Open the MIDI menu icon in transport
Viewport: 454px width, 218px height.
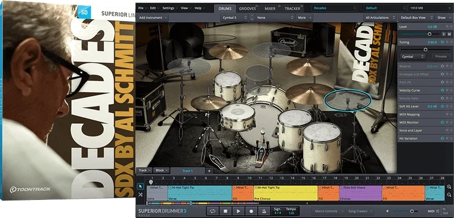(x=437, y=211)
